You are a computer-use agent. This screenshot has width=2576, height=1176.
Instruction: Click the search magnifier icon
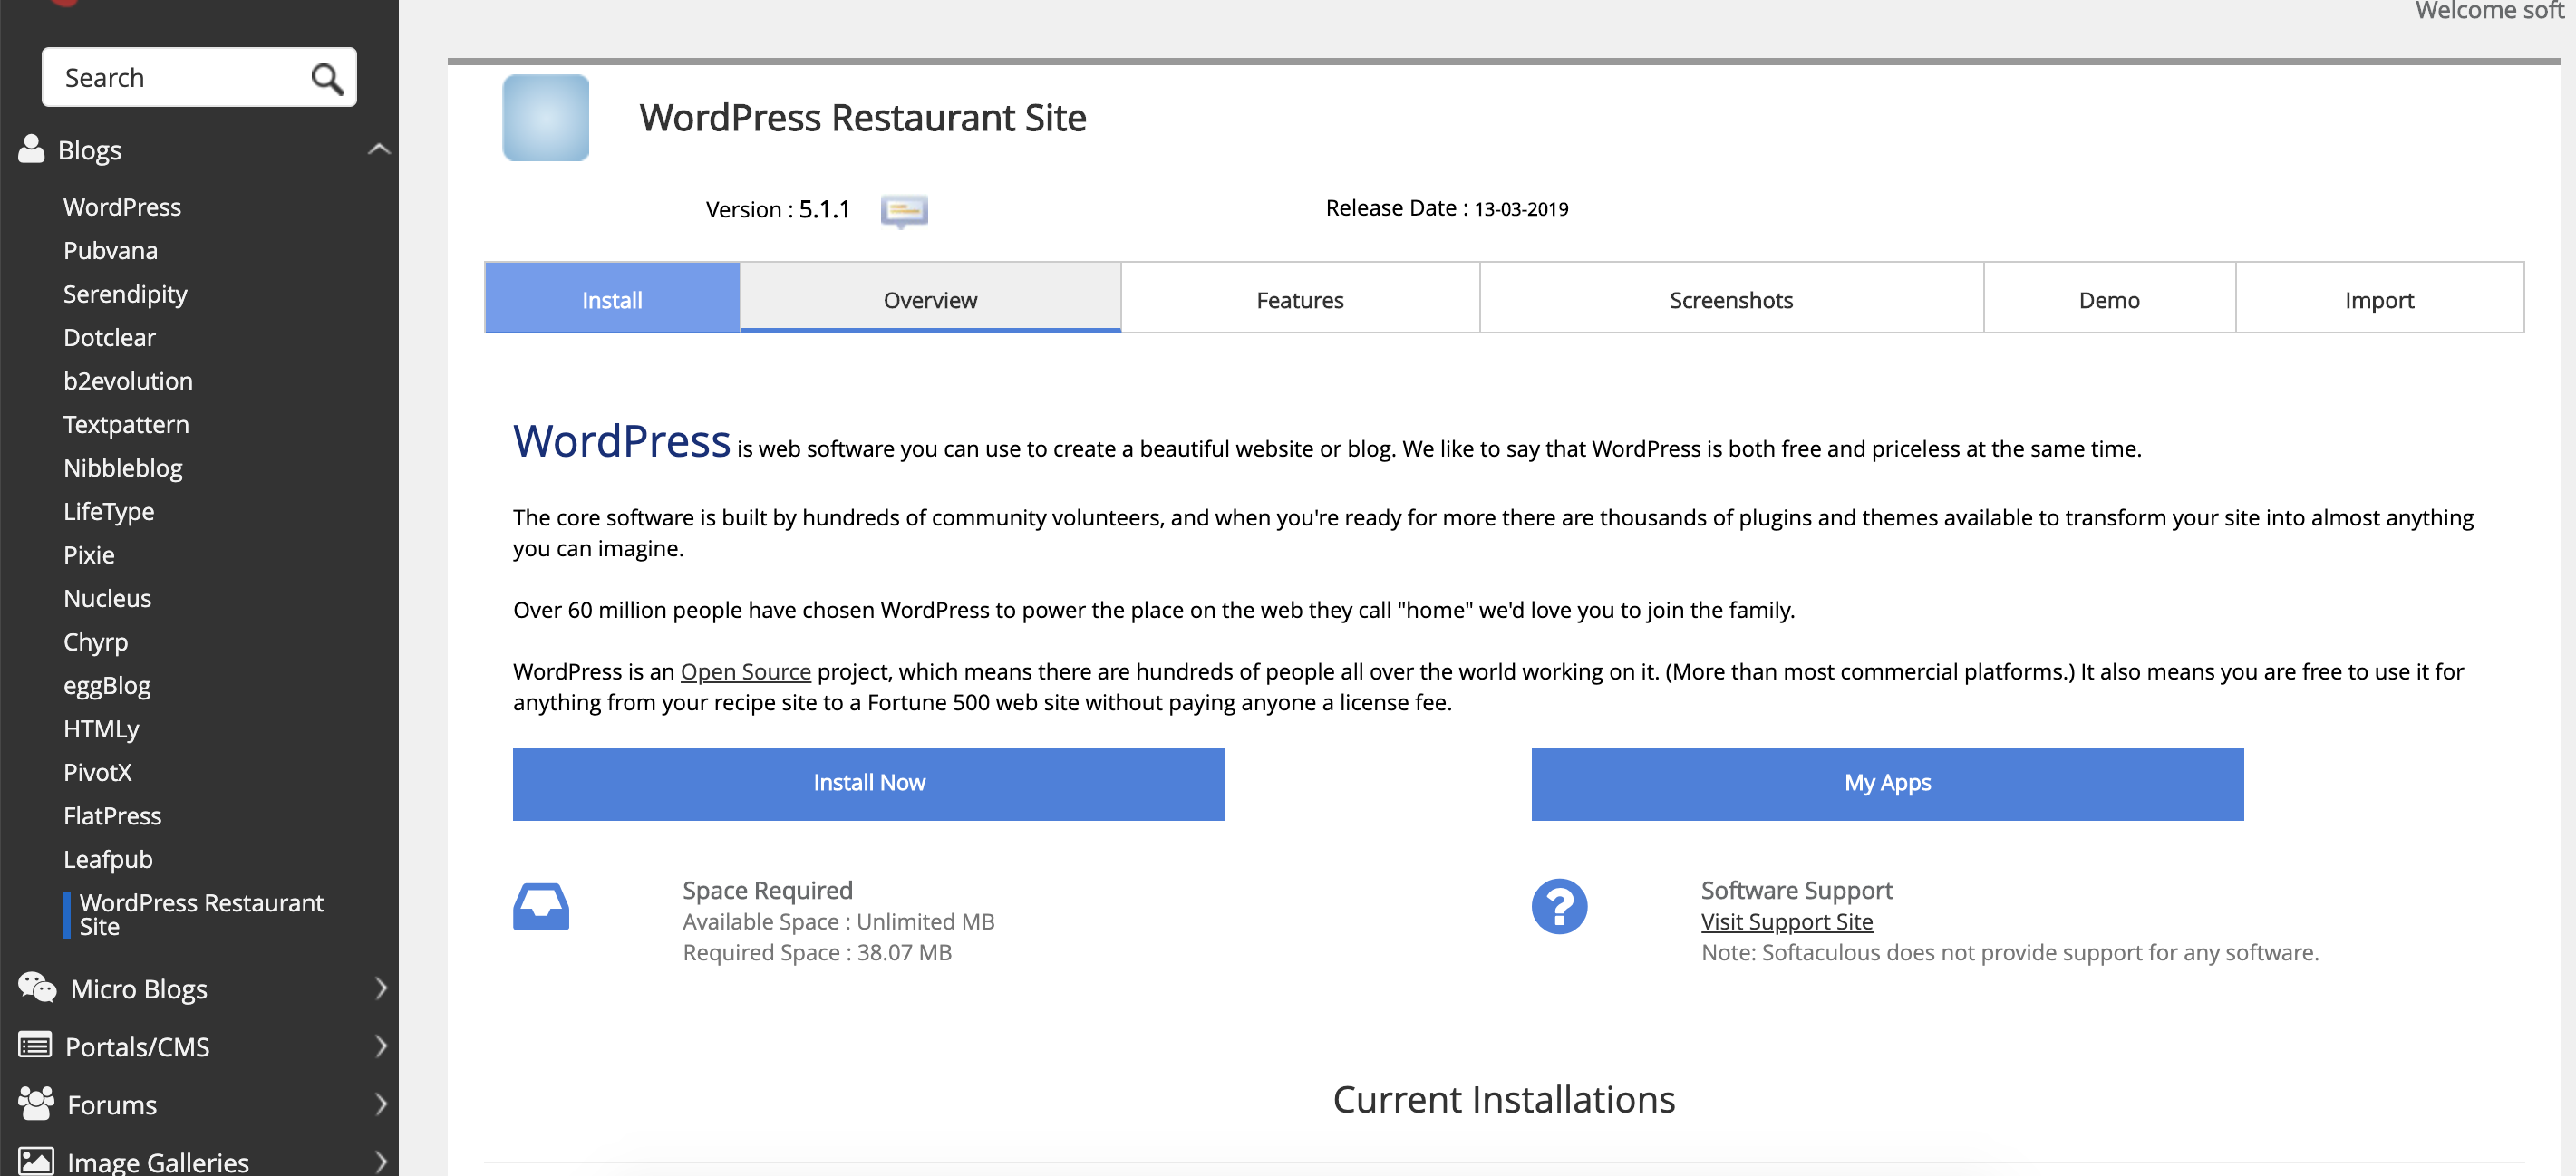point(327,78)
